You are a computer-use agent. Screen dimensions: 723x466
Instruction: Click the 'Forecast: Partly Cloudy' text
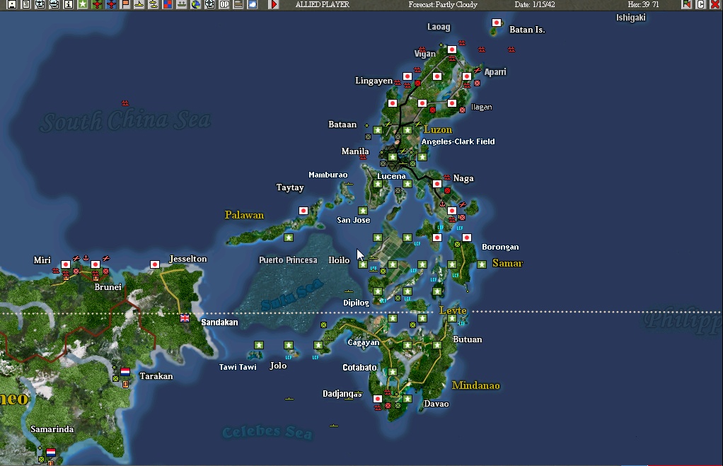(443, 5)
